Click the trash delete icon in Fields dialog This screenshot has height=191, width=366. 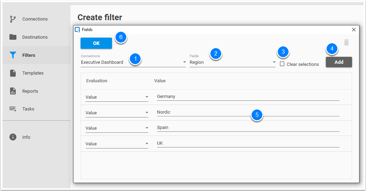(346, 43)
